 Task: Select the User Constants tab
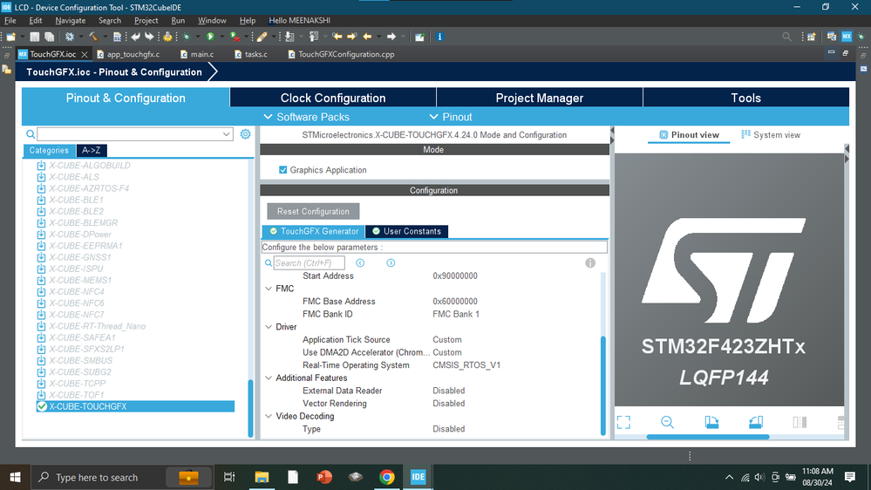(406, 231)
